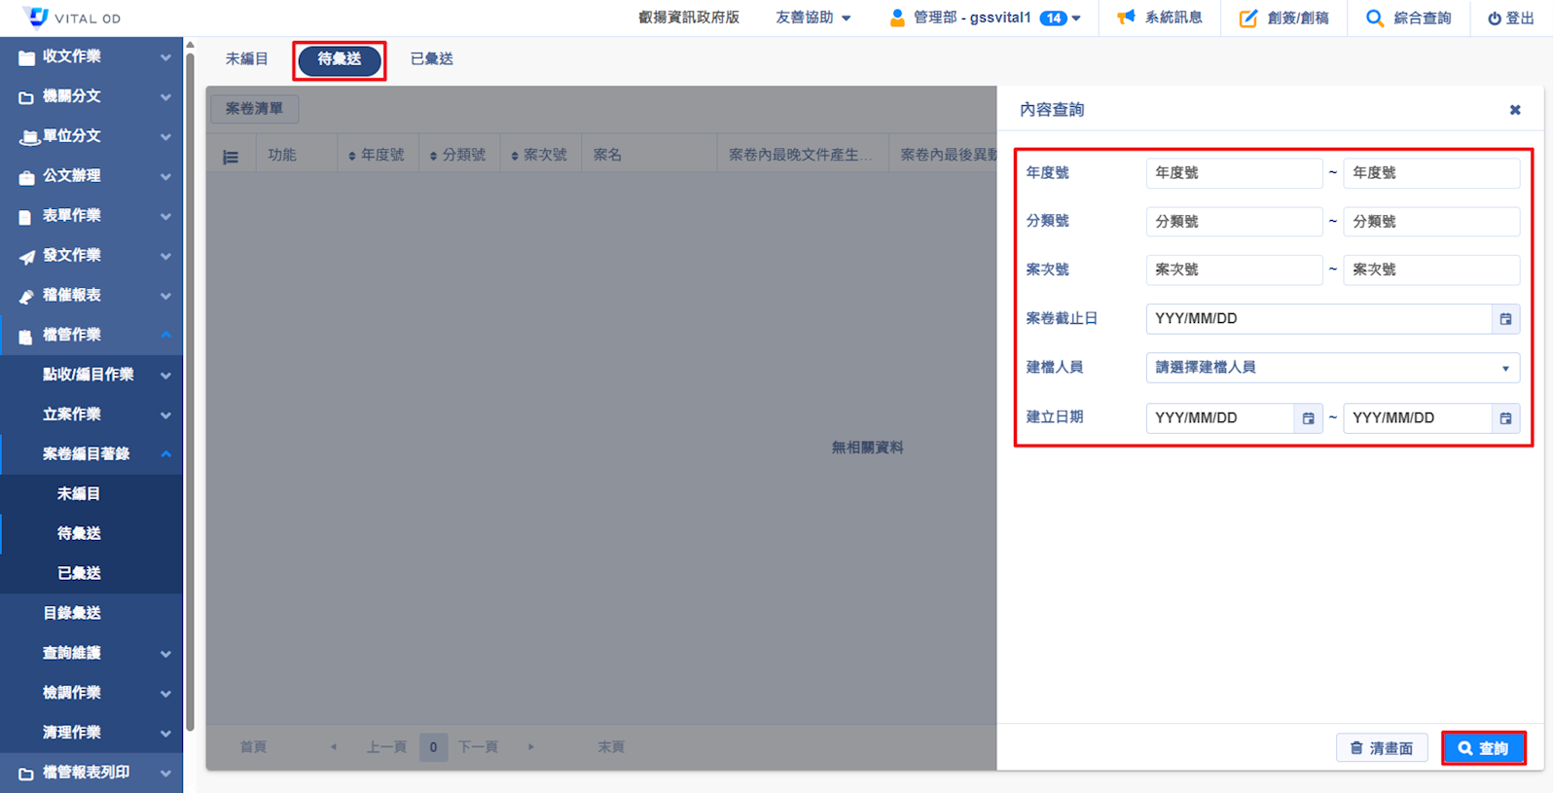Click the list icon in table header
The image size is (1553, 793).
tap(231, 157)
